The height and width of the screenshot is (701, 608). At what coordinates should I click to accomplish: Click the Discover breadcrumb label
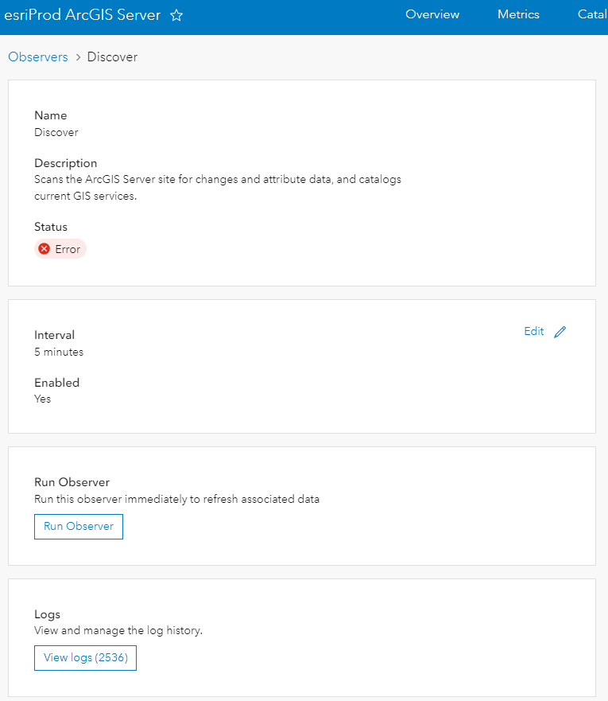tap(112, 56)
